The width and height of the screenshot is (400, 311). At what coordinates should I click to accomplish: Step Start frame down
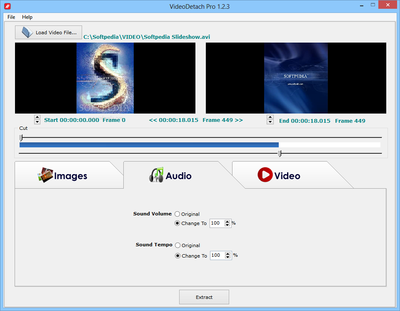pos(37,121)
